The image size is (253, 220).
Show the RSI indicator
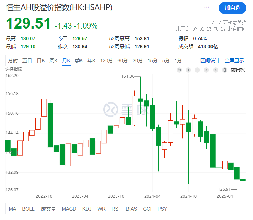[x=116, y=209]
